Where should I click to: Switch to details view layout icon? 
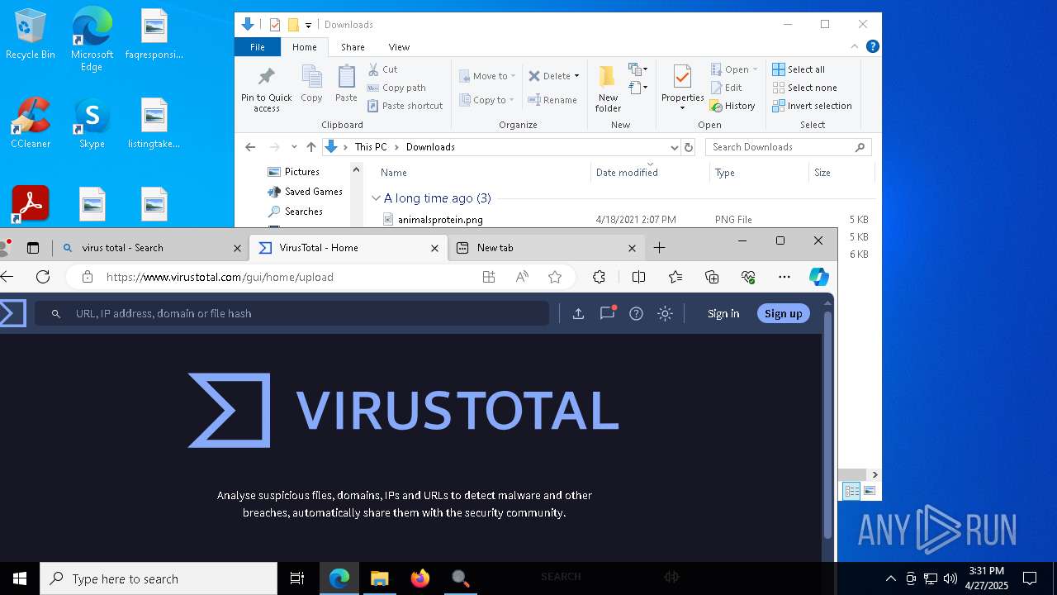851,491
